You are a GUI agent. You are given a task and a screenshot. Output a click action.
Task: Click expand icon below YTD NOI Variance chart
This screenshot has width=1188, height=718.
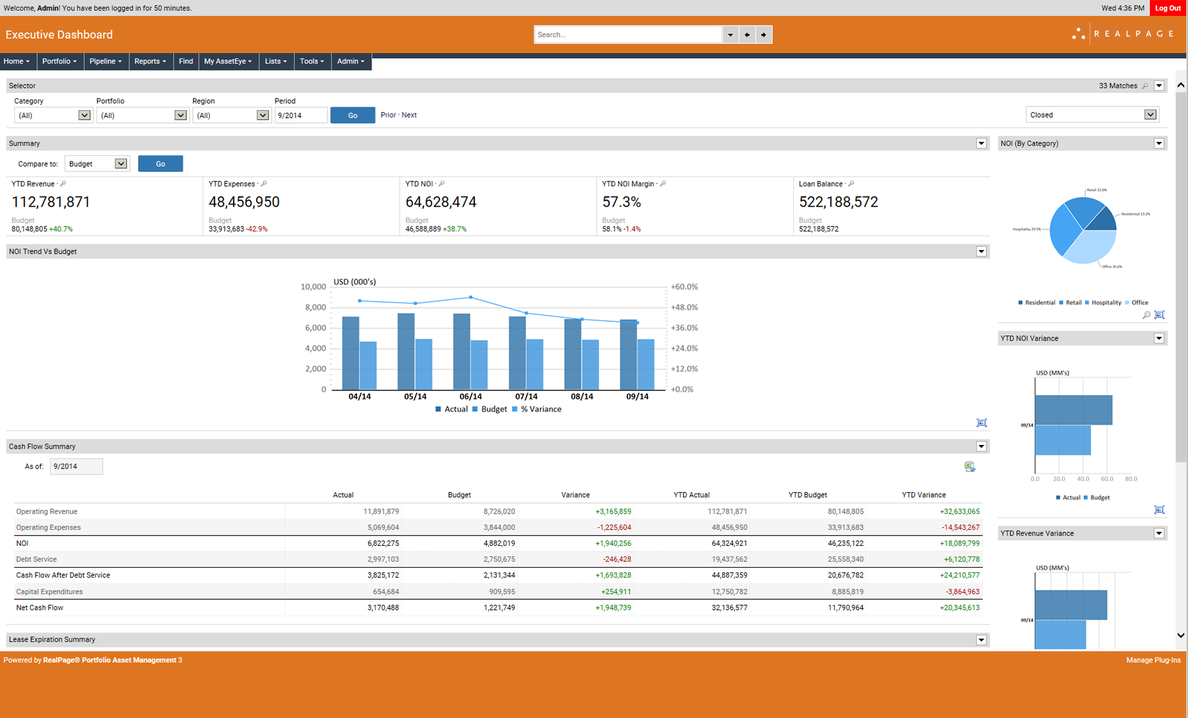1159,509
